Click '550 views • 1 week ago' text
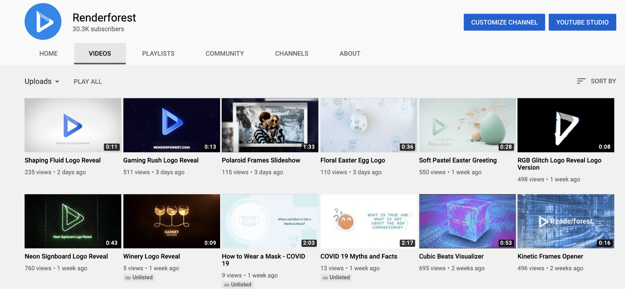 coord(450,172)
